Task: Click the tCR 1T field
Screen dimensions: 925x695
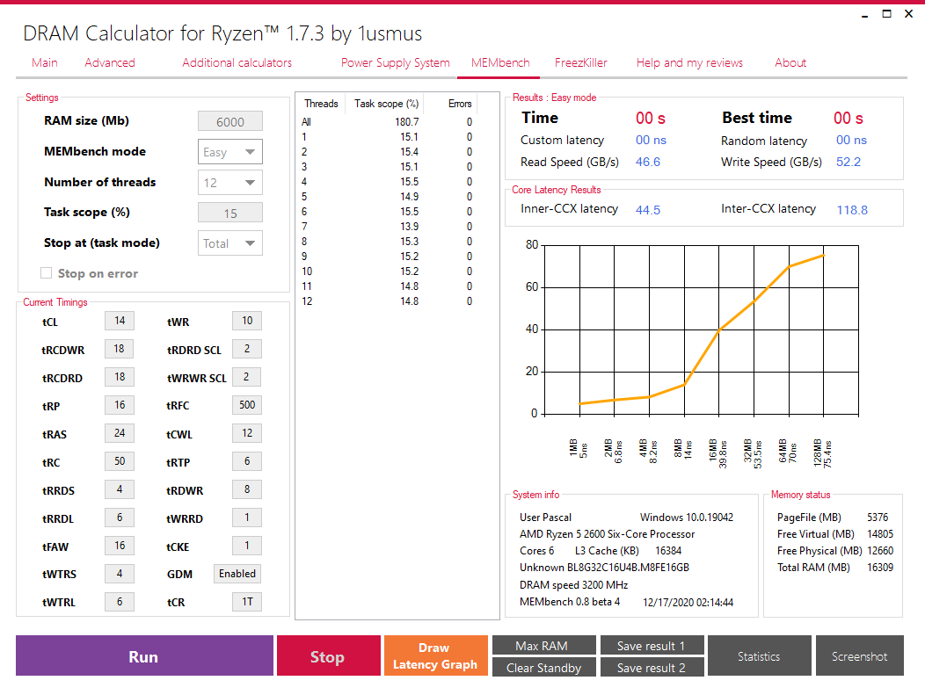Action: pyautogui.click(x=247, y=601)
